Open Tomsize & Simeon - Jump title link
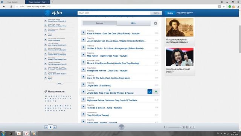The width and height of the screenshot is (241, 136). [104, 108]
